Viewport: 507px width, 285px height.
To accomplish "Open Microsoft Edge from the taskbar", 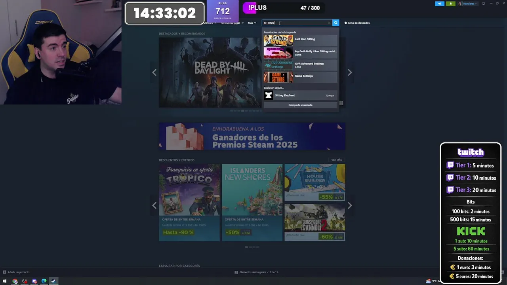I will (44, 281).
